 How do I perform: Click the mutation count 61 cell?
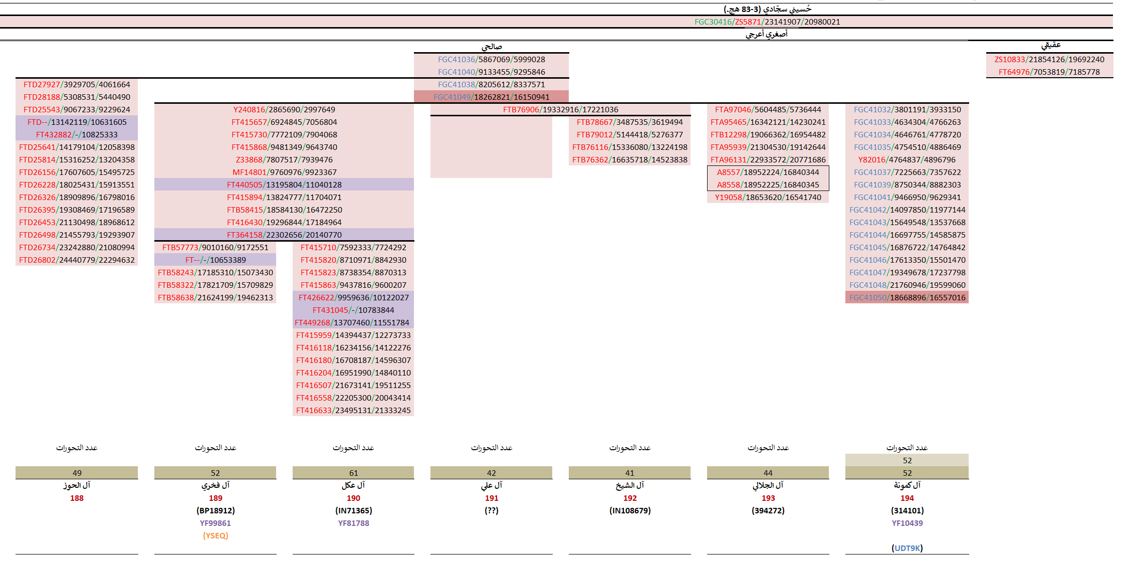point(353,473)
